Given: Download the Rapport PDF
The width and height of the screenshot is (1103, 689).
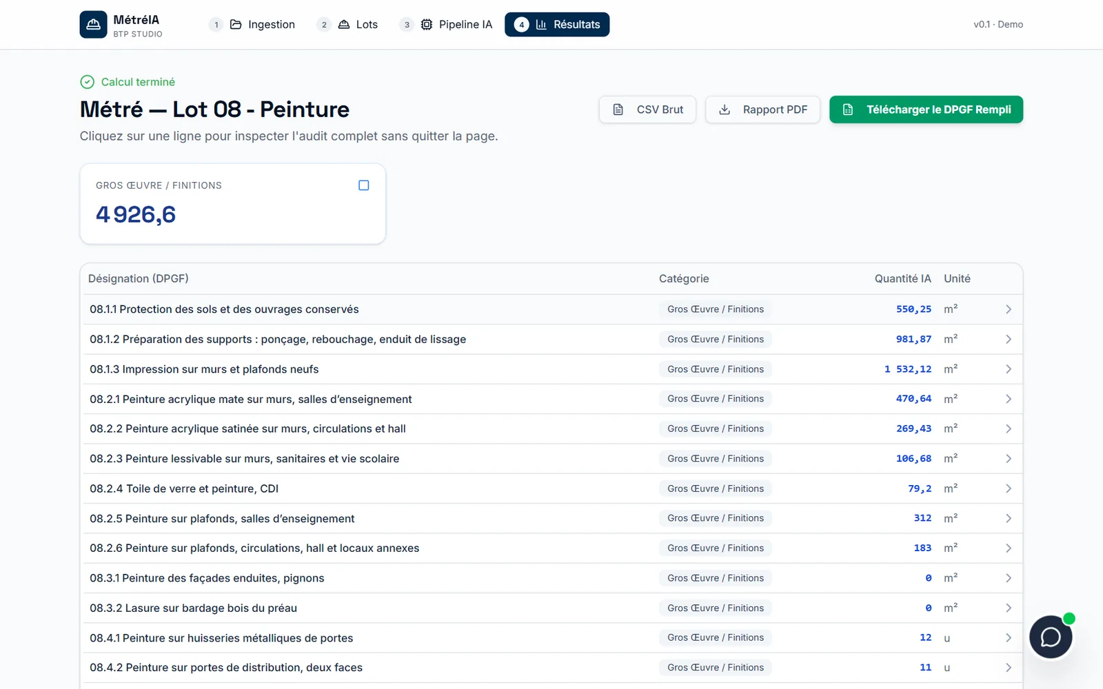Looking at the screenshot, I should coord(762,110).
